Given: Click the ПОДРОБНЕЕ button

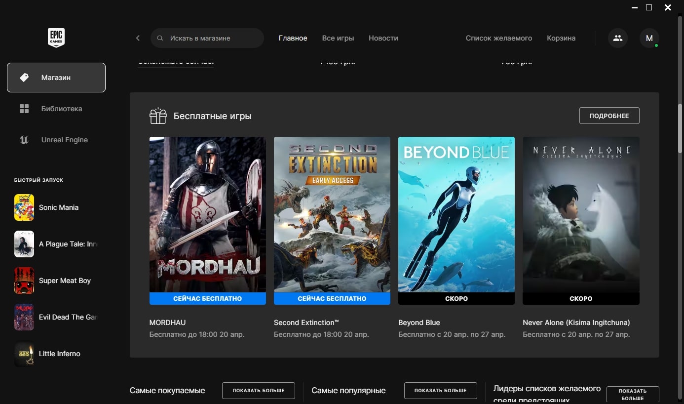Looking at the screenshot, I should (x=609, y=116).
